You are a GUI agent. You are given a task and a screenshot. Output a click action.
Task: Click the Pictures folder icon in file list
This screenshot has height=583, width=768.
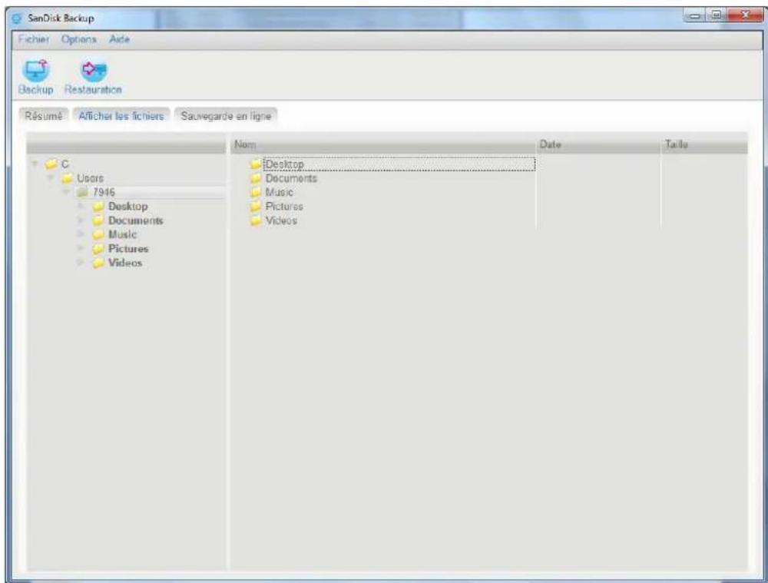(x=255, y=207)
